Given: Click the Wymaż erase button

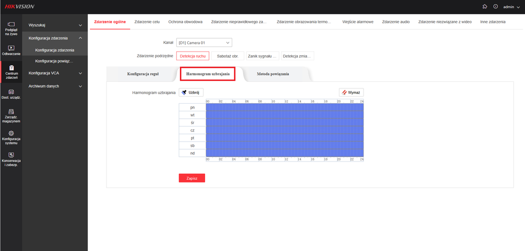Looking at the screenshot, I should point(351,92).
